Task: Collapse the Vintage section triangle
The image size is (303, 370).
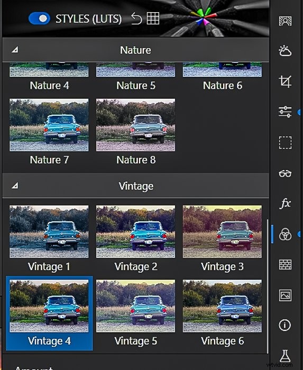Action: 15,186
